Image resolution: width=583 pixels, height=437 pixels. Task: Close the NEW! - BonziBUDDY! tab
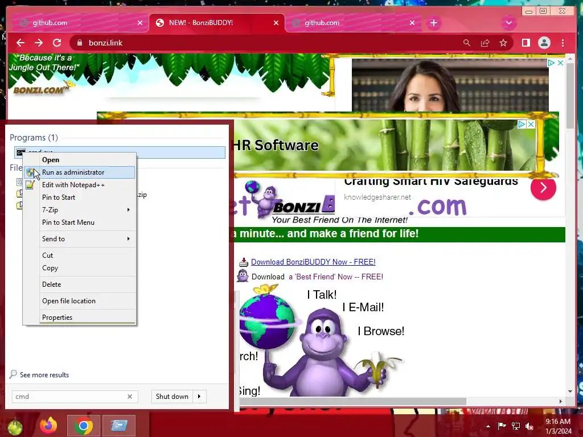click(x=276, y=23)
